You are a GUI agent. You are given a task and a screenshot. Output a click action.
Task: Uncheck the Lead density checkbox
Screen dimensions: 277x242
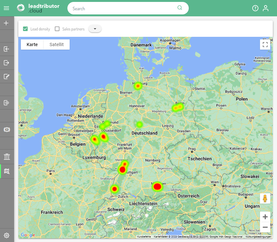(x=25, y=29)
